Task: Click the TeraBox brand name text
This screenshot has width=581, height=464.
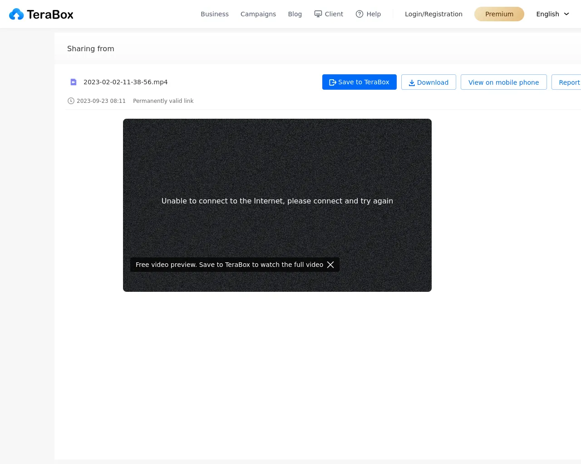Action: 50,14
